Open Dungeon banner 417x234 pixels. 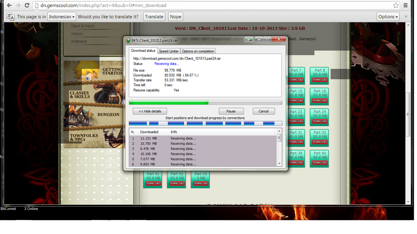(93, 115)
